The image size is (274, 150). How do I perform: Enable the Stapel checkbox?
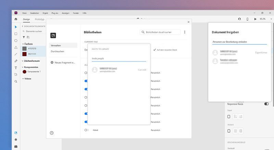[229, 117]
